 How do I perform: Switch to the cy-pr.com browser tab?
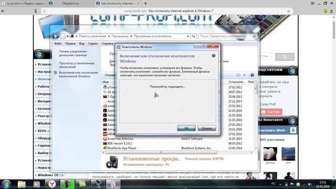(x=24, y=4)
